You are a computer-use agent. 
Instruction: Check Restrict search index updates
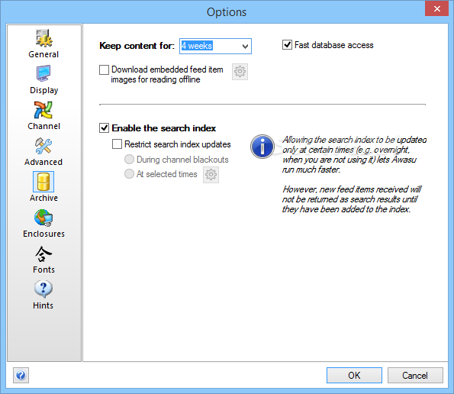click(117, 144)
